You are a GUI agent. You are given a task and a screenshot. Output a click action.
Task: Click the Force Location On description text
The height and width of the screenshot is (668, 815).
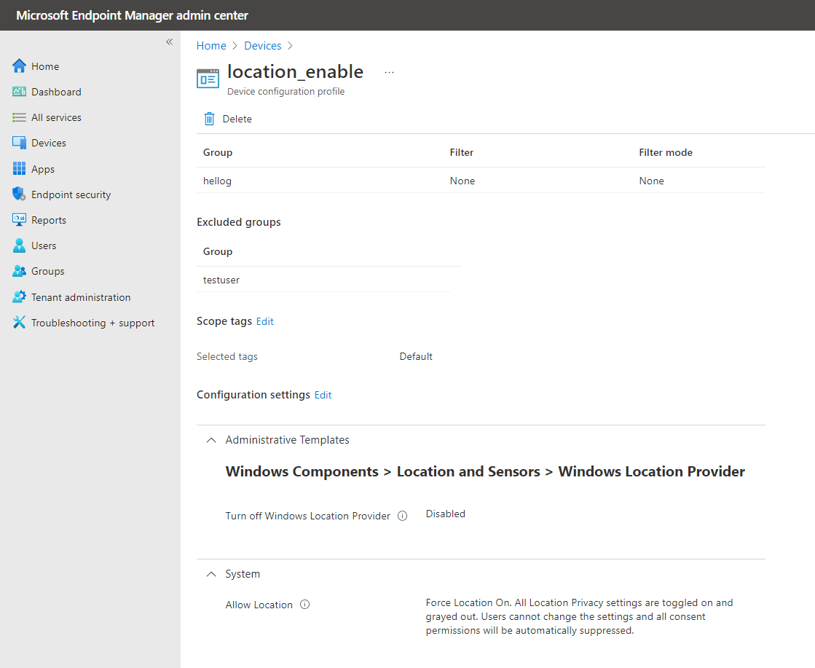click(579, 616)
